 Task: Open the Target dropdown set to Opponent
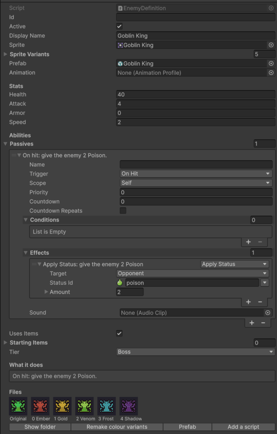(193, 273)
